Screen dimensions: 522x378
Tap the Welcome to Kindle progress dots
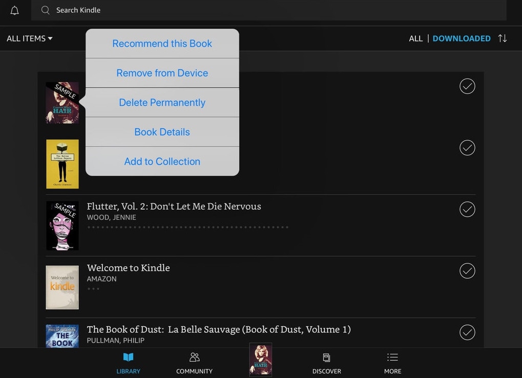[93, 289]
